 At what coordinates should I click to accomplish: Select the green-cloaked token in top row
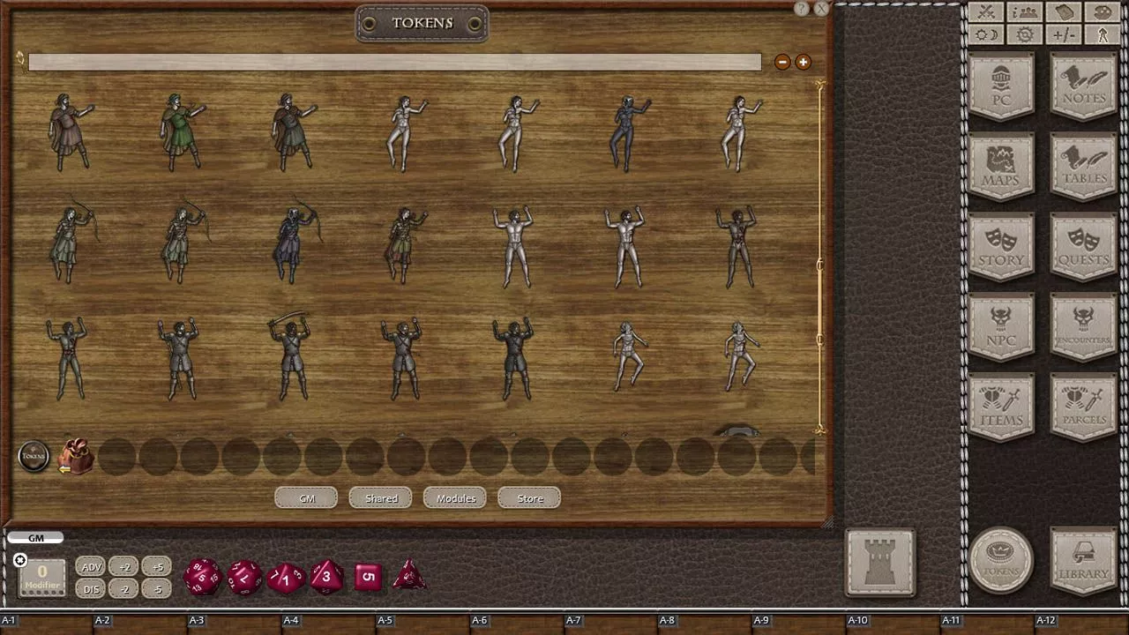coord(182,132)
